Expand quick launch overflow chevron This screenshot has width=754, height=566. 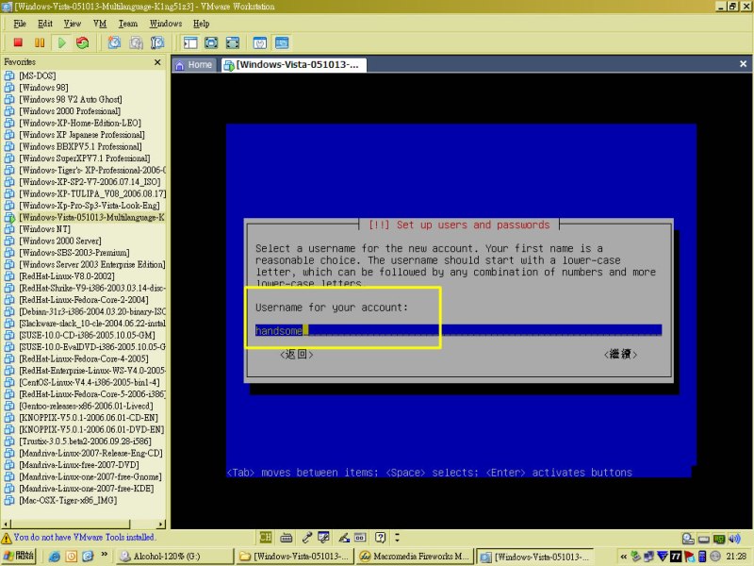tap(104, 555)
